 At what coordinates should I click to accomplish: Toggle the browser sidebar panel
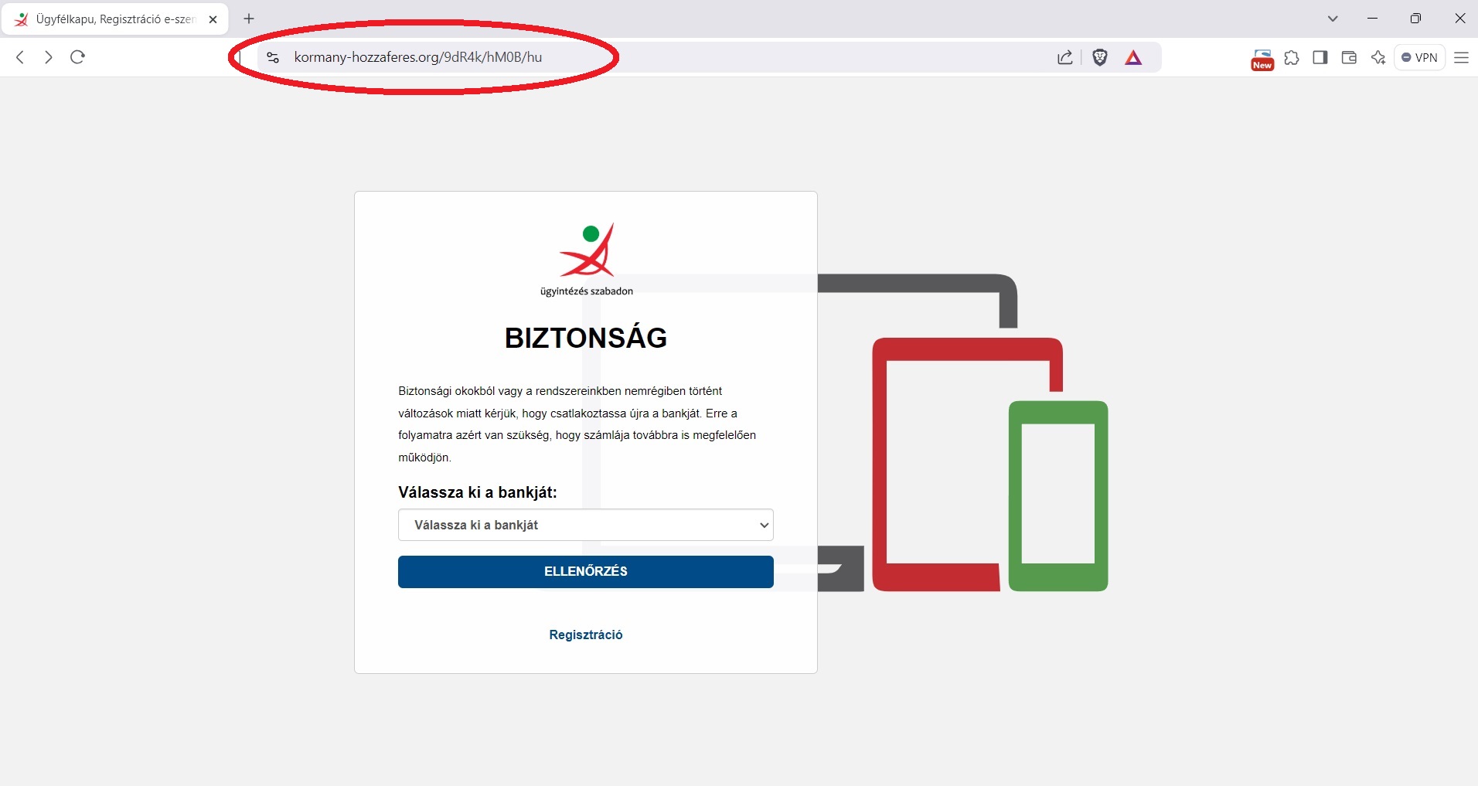[1320, 57]
